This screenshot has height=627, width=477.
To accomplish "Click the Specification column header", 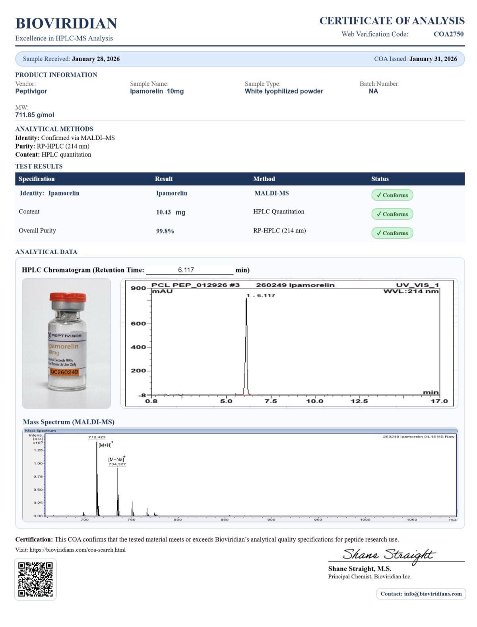I will tap(37, 179).
